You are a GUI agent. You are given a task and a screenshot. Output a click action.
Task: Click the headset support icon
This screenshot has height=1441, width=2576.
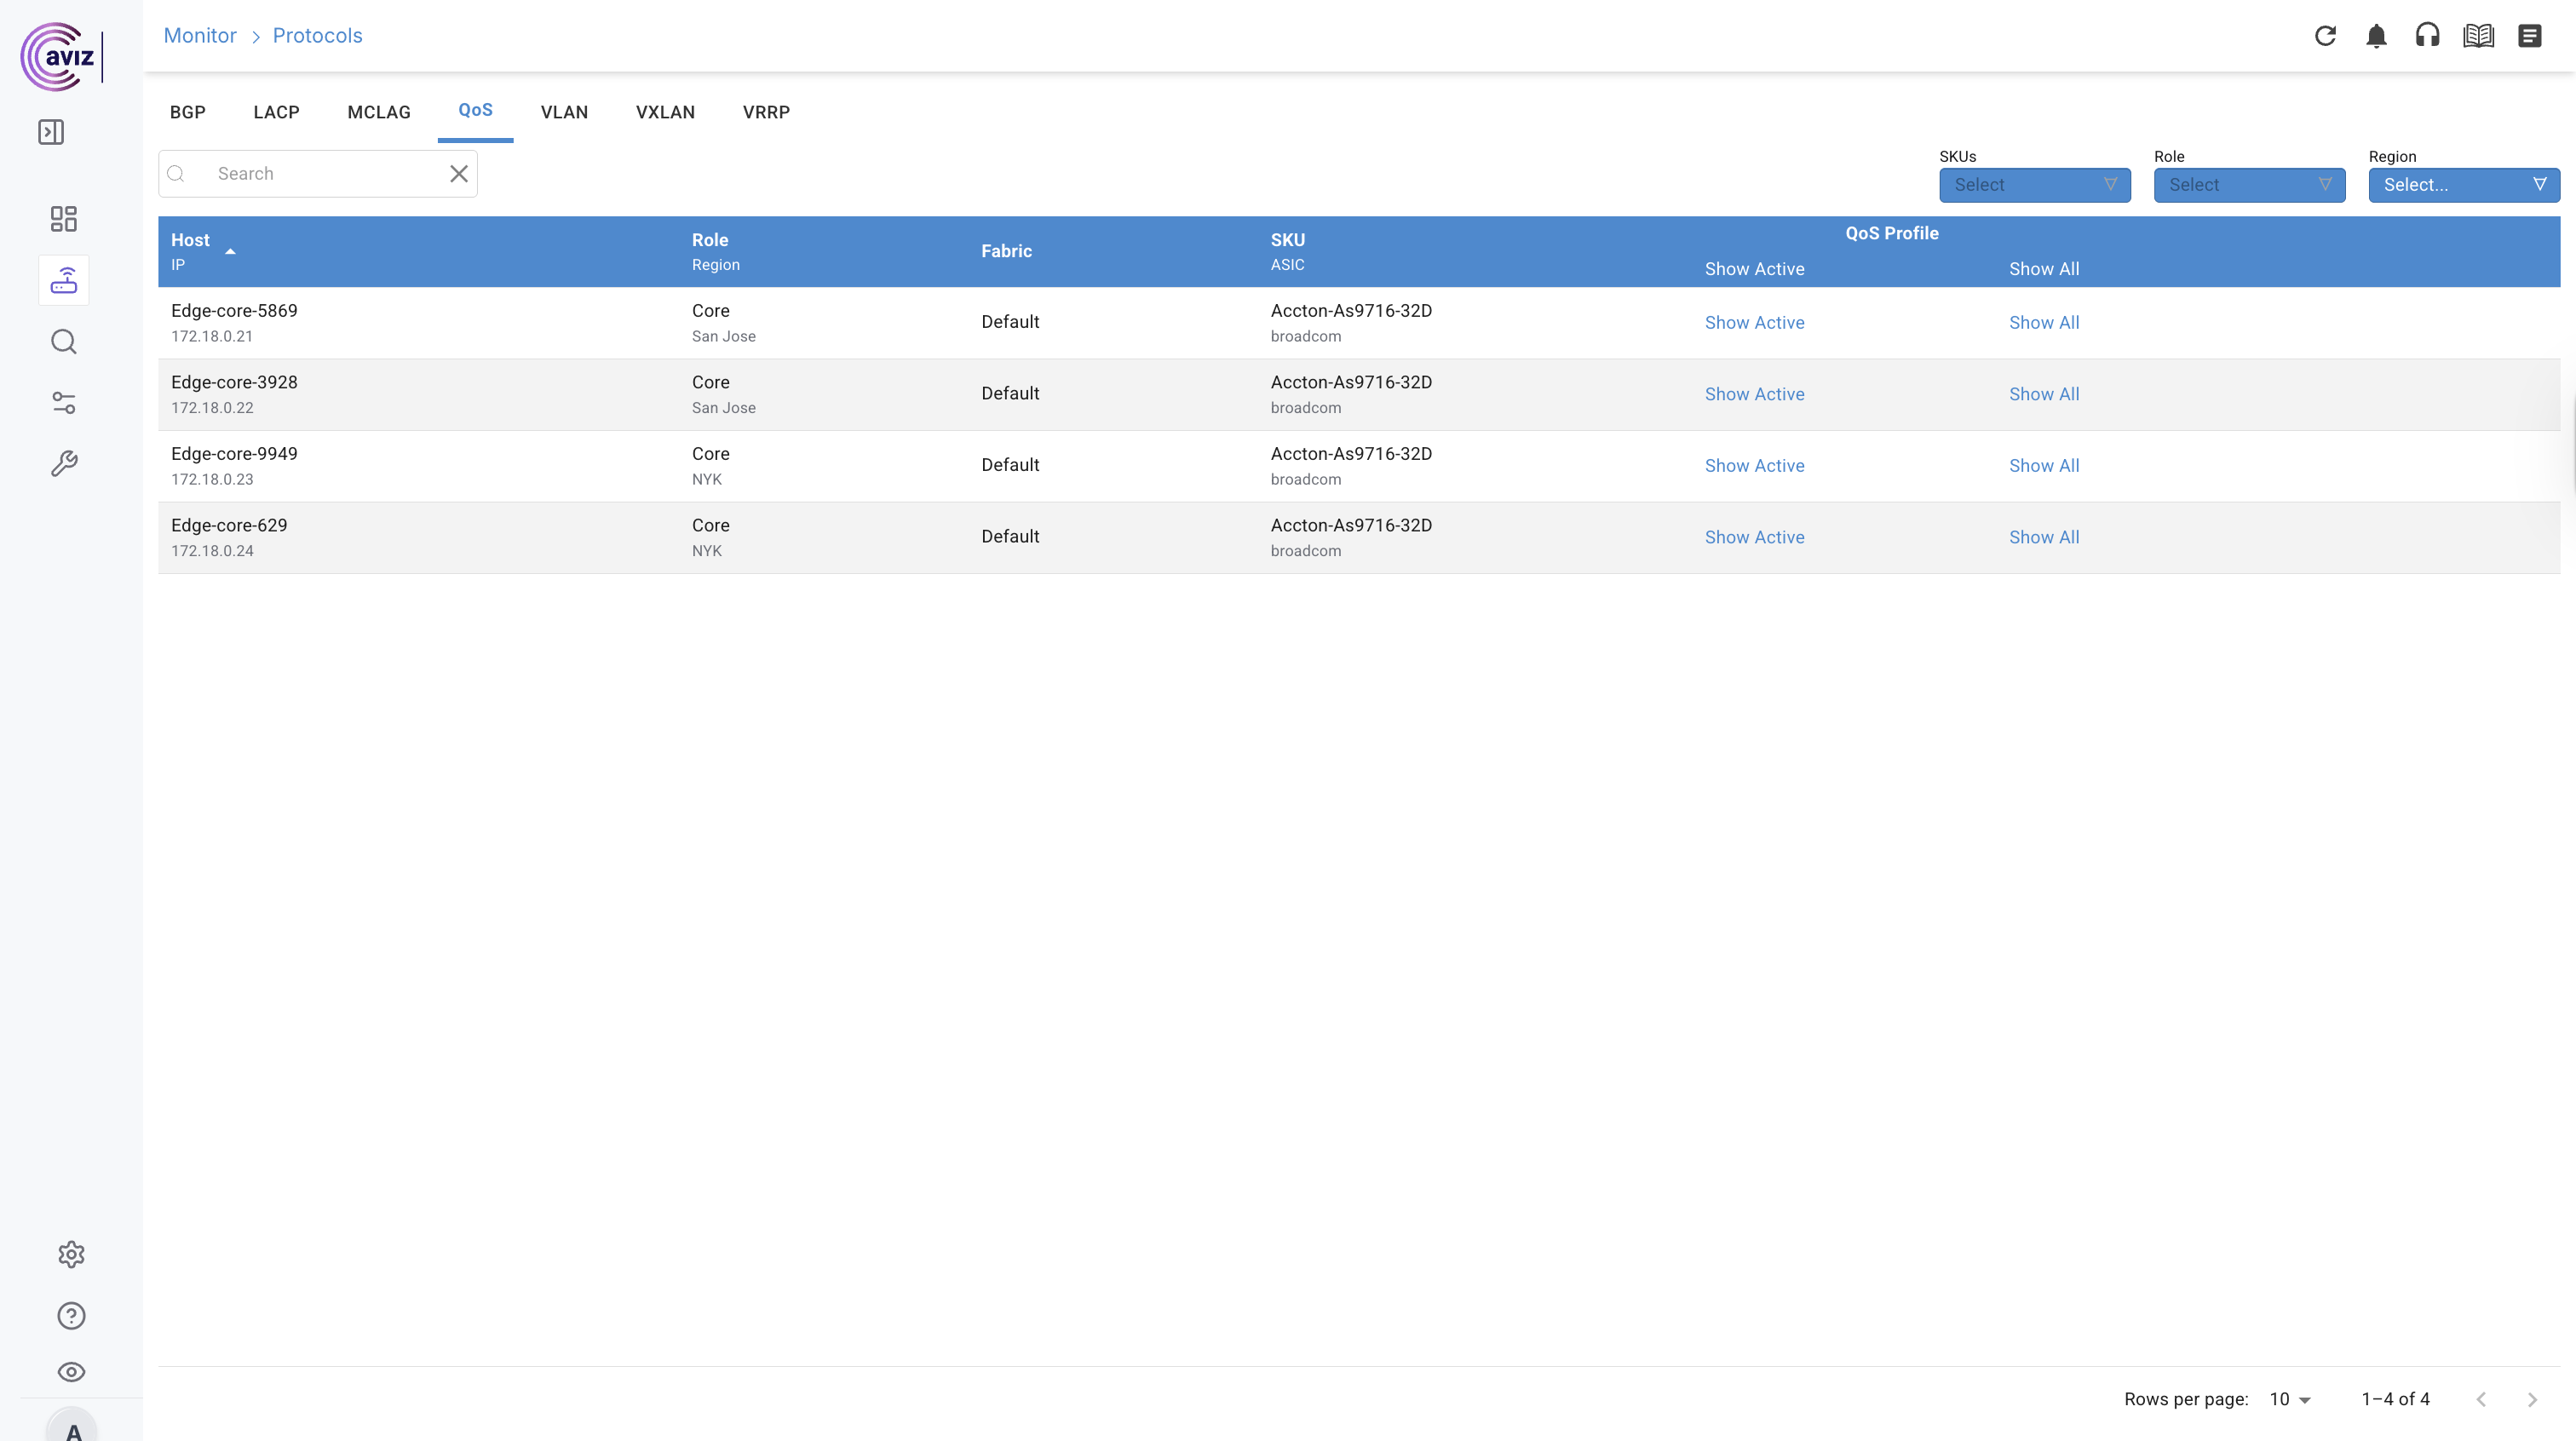coord(2427,36)
